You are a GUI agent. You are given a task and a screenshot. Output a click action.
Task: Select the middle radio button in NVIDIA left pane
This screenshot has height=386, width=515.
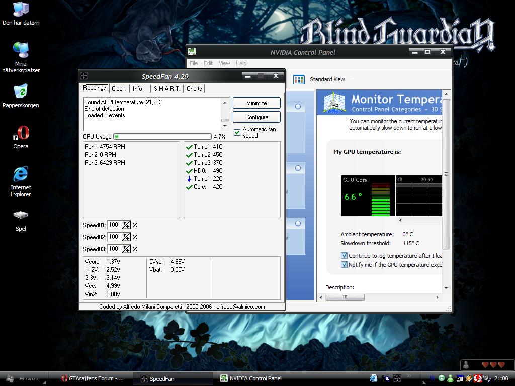[298, 168]
